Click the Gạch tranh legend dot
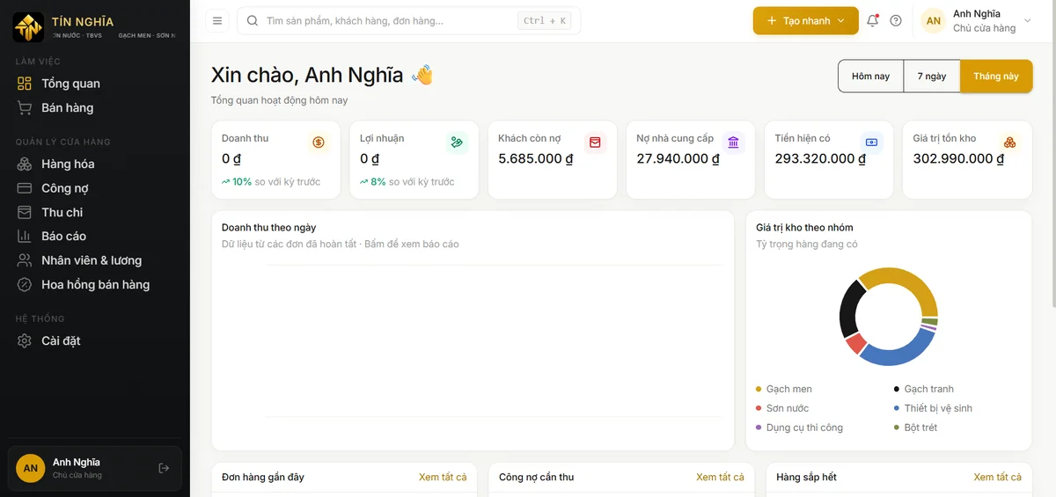Screen dimensions: 1056x497 pos(897,389)
